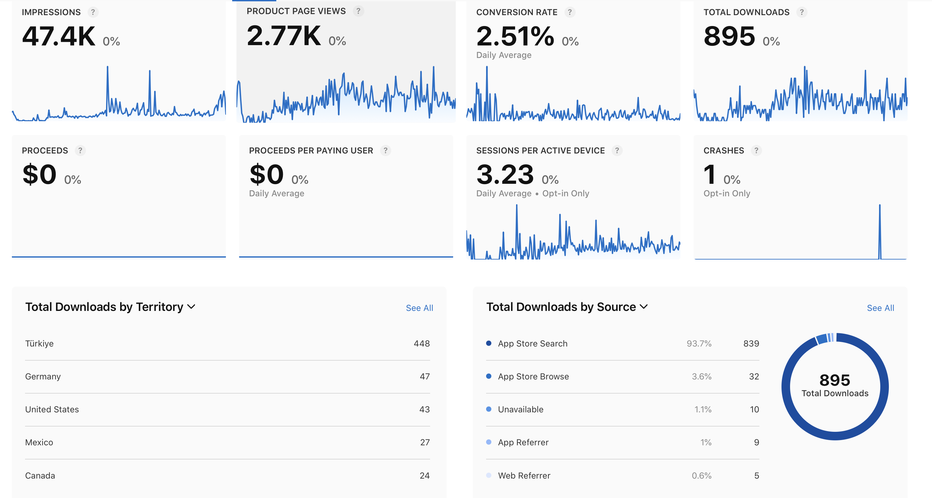
Task: Select the App Store Browse source row
Action: (622, 377)
